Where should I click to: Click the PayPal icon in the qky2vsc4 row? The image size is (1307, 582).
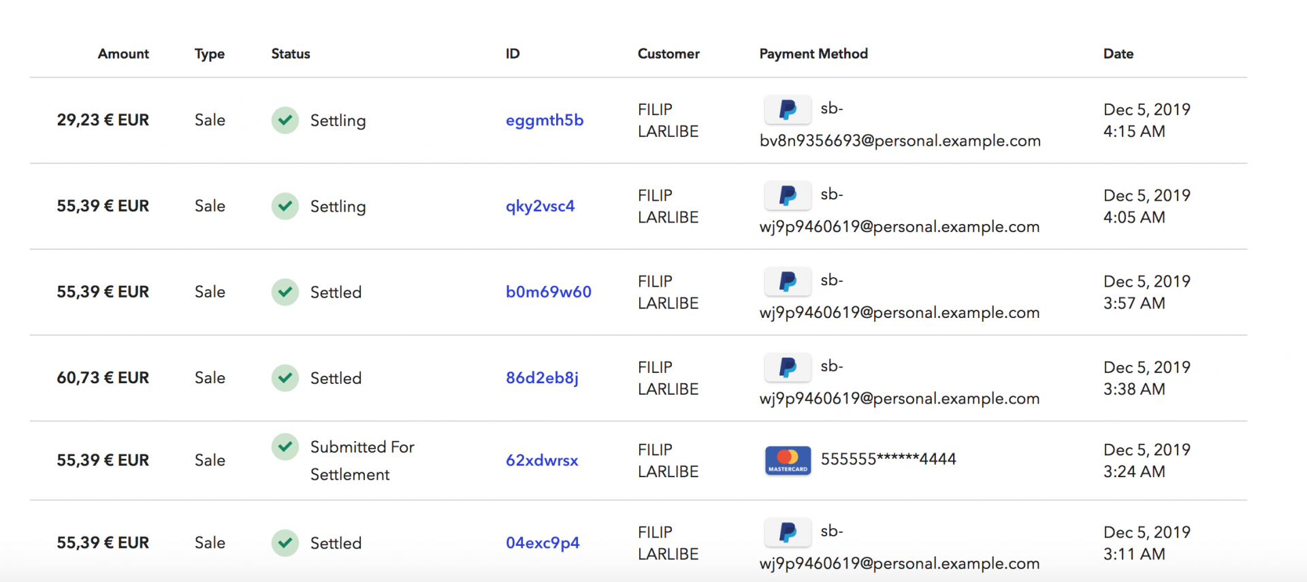[788, 195]
